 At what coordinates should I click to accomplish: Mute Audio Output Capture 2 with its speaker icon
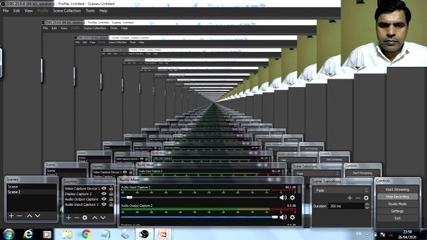283,217
